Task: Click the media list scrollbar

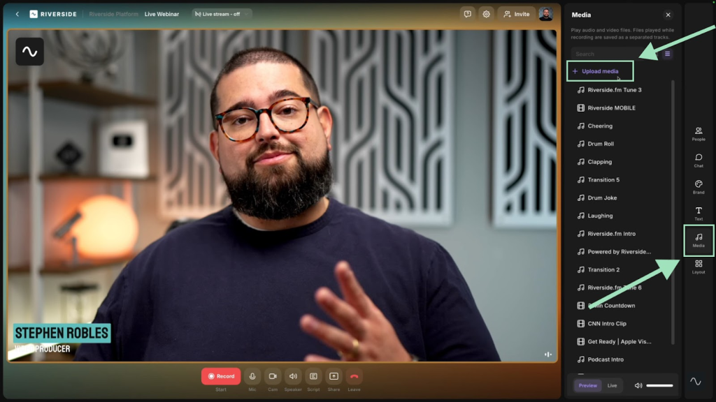Action: pos(673,212)
